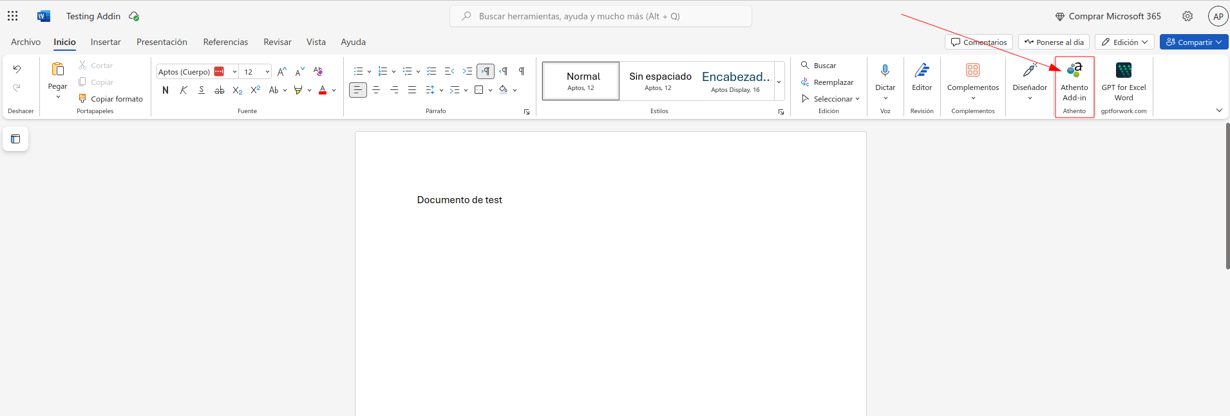Screen dimensions: 1230x416
Task: Undo the last action
Action: click(x=17, y=69)
